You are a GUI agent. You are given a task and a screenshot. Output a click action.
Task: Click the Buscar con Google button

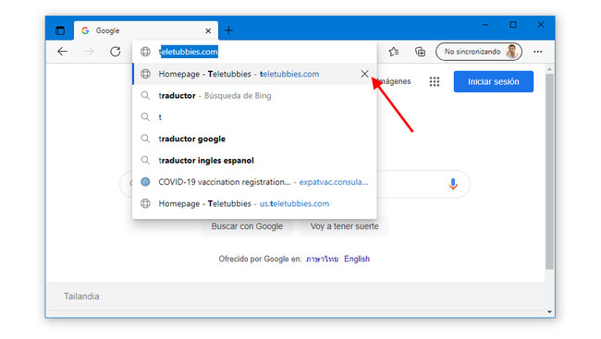point(247,226)
